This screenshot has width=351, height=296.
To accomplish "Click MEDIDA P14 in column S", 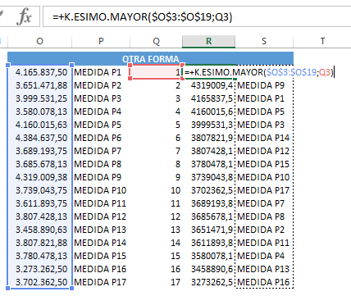I will [x=263, y=138].
